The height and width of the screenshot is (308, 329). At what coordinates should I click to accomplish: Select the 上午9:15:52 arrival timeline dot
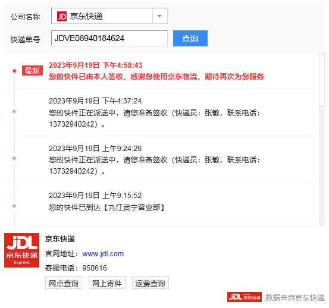(x=14, y=206)
